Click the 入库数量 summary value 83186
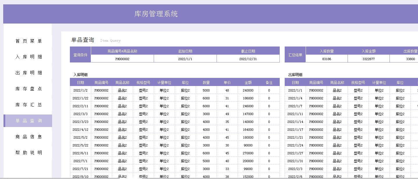This screenshot has height=179, width=418. [327, 59]
